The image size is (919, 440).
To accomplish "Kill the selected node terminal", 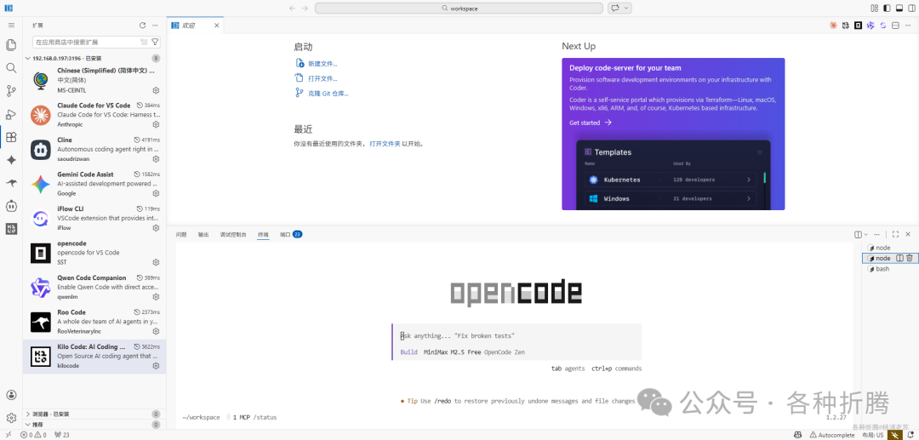I will (910, 258).
